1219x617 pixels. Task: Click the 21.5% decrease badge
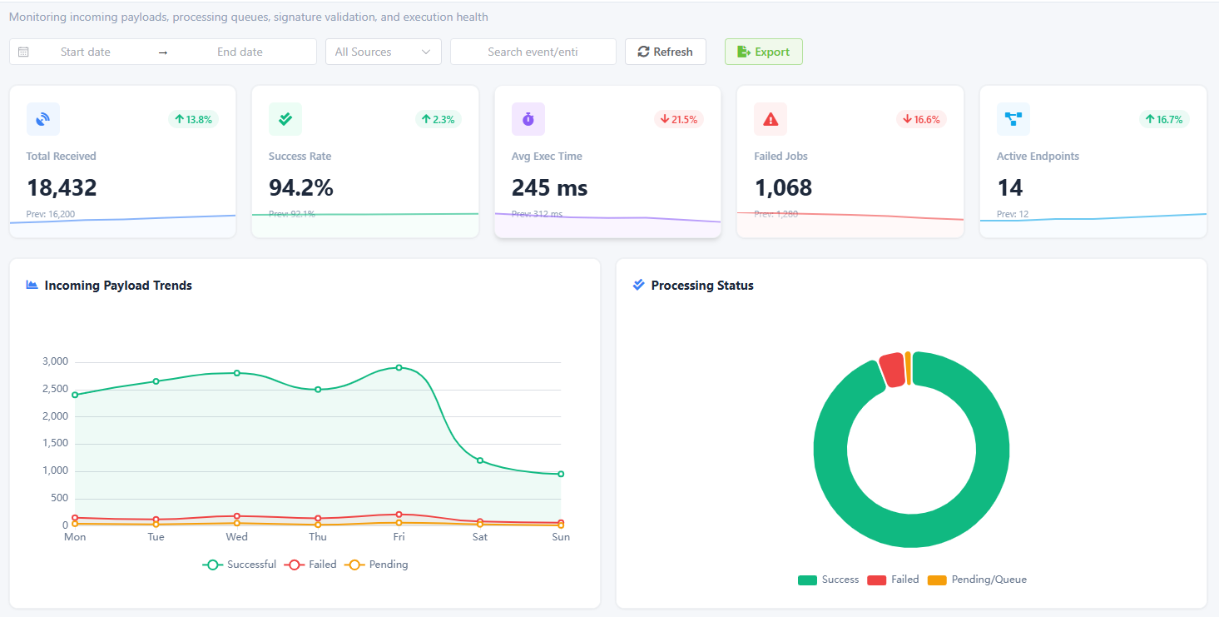point(679,119)
